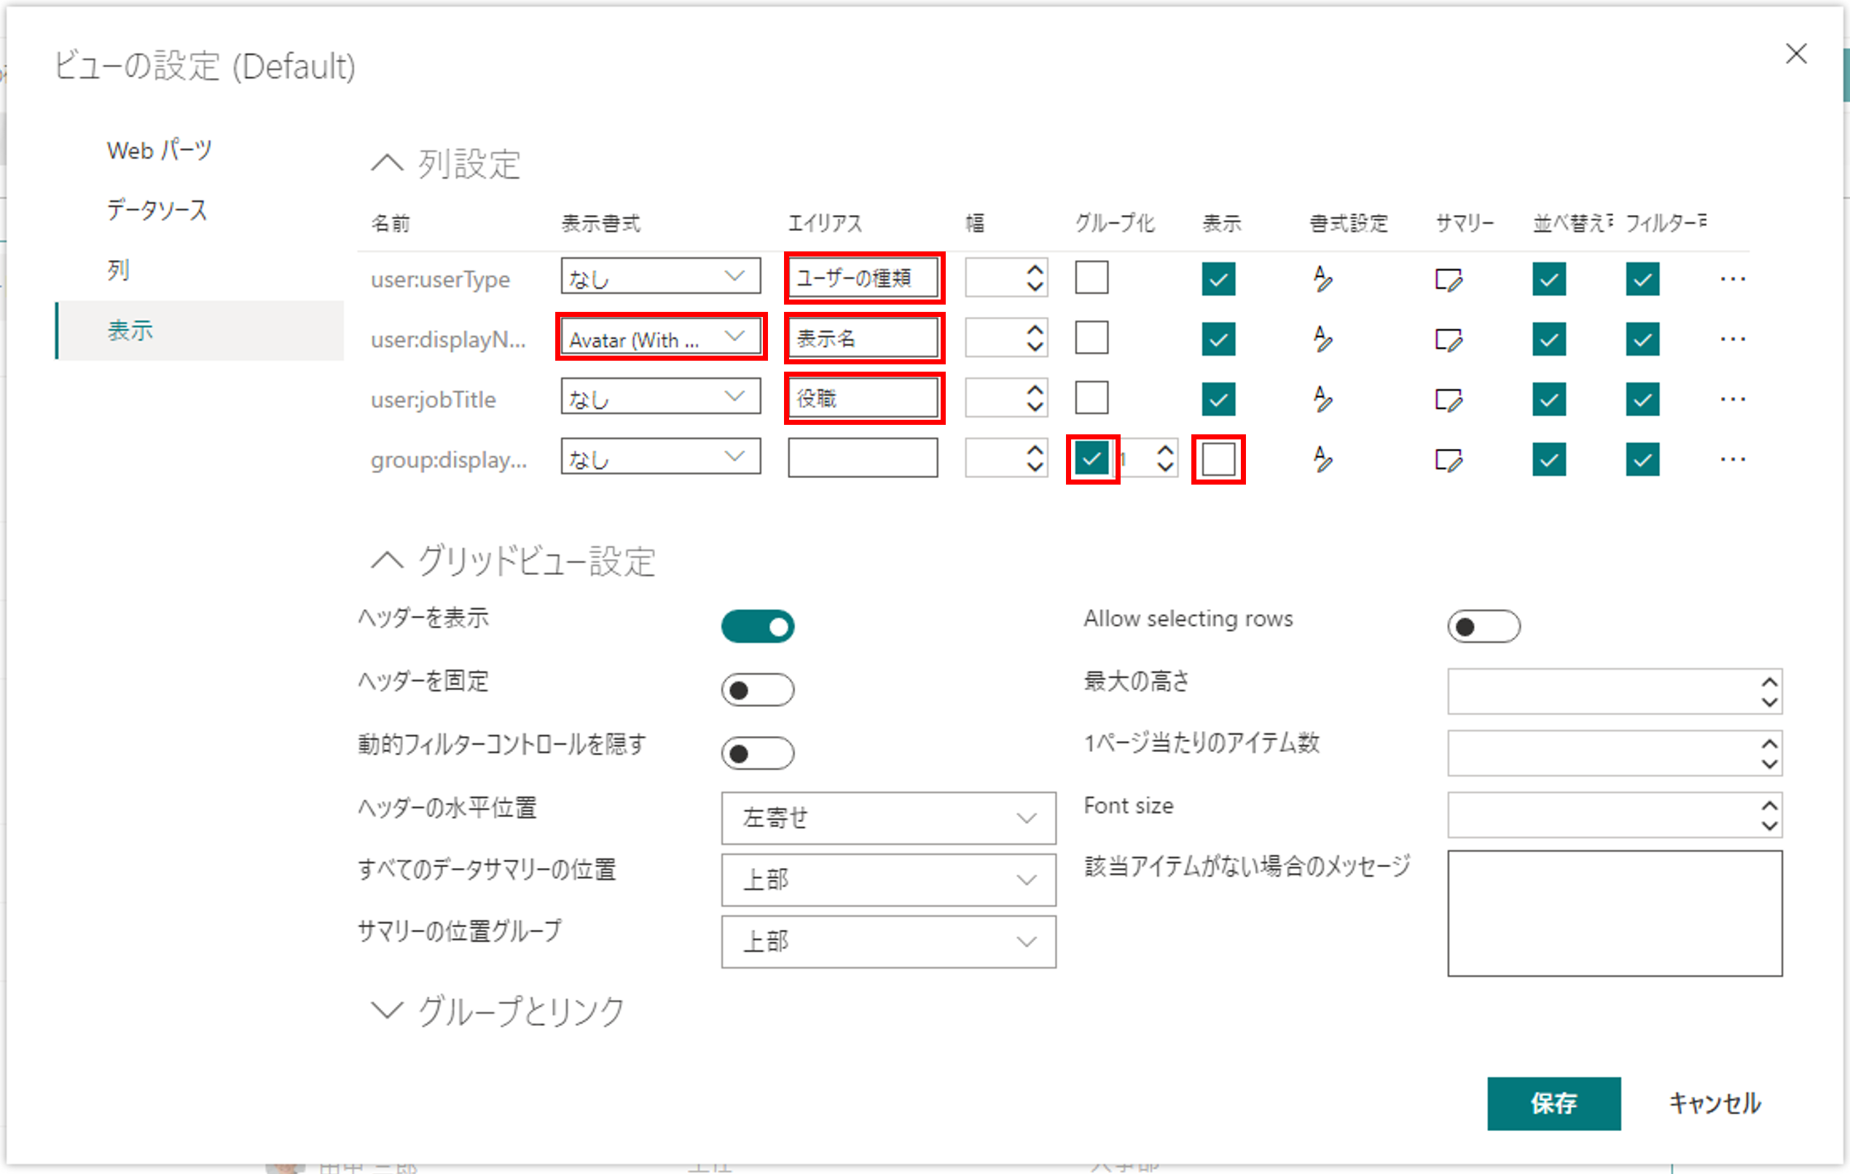Screen dimensions: 1850x1174
Task: Click the 保存 button
Action: tap(1553, 1103)
